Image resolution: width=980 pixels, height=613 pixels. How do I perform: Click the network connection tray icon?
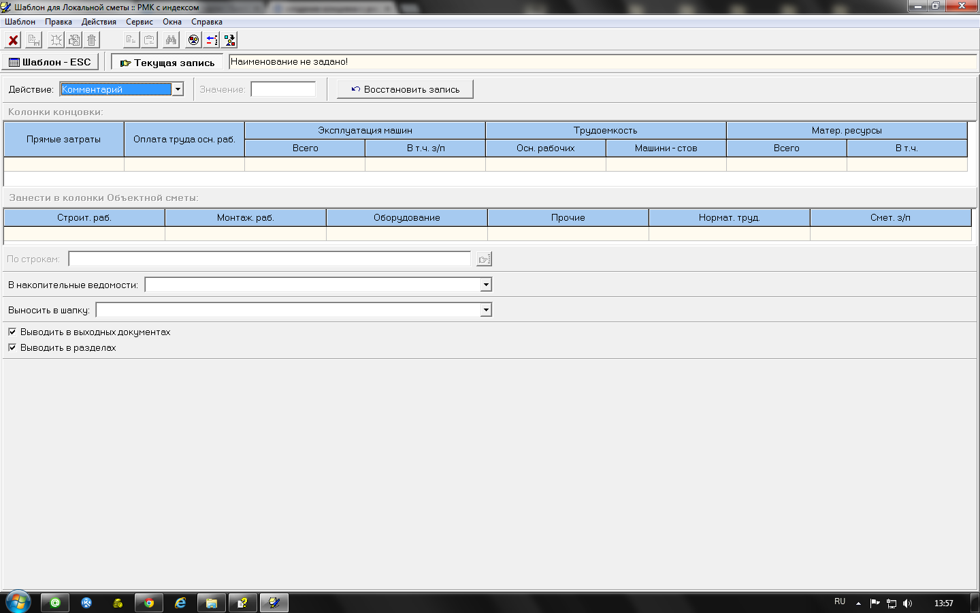point(892,603)
